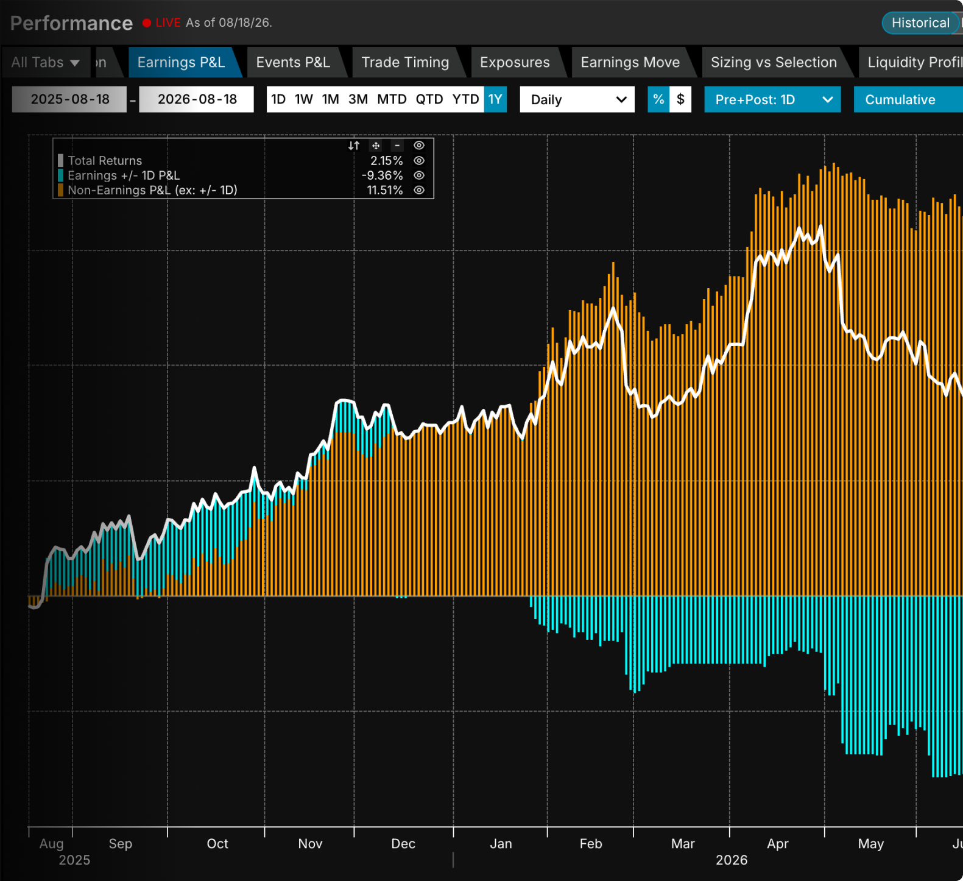
Task: Click the Total Returns gray color swatch
Action: tap(60, 161)
